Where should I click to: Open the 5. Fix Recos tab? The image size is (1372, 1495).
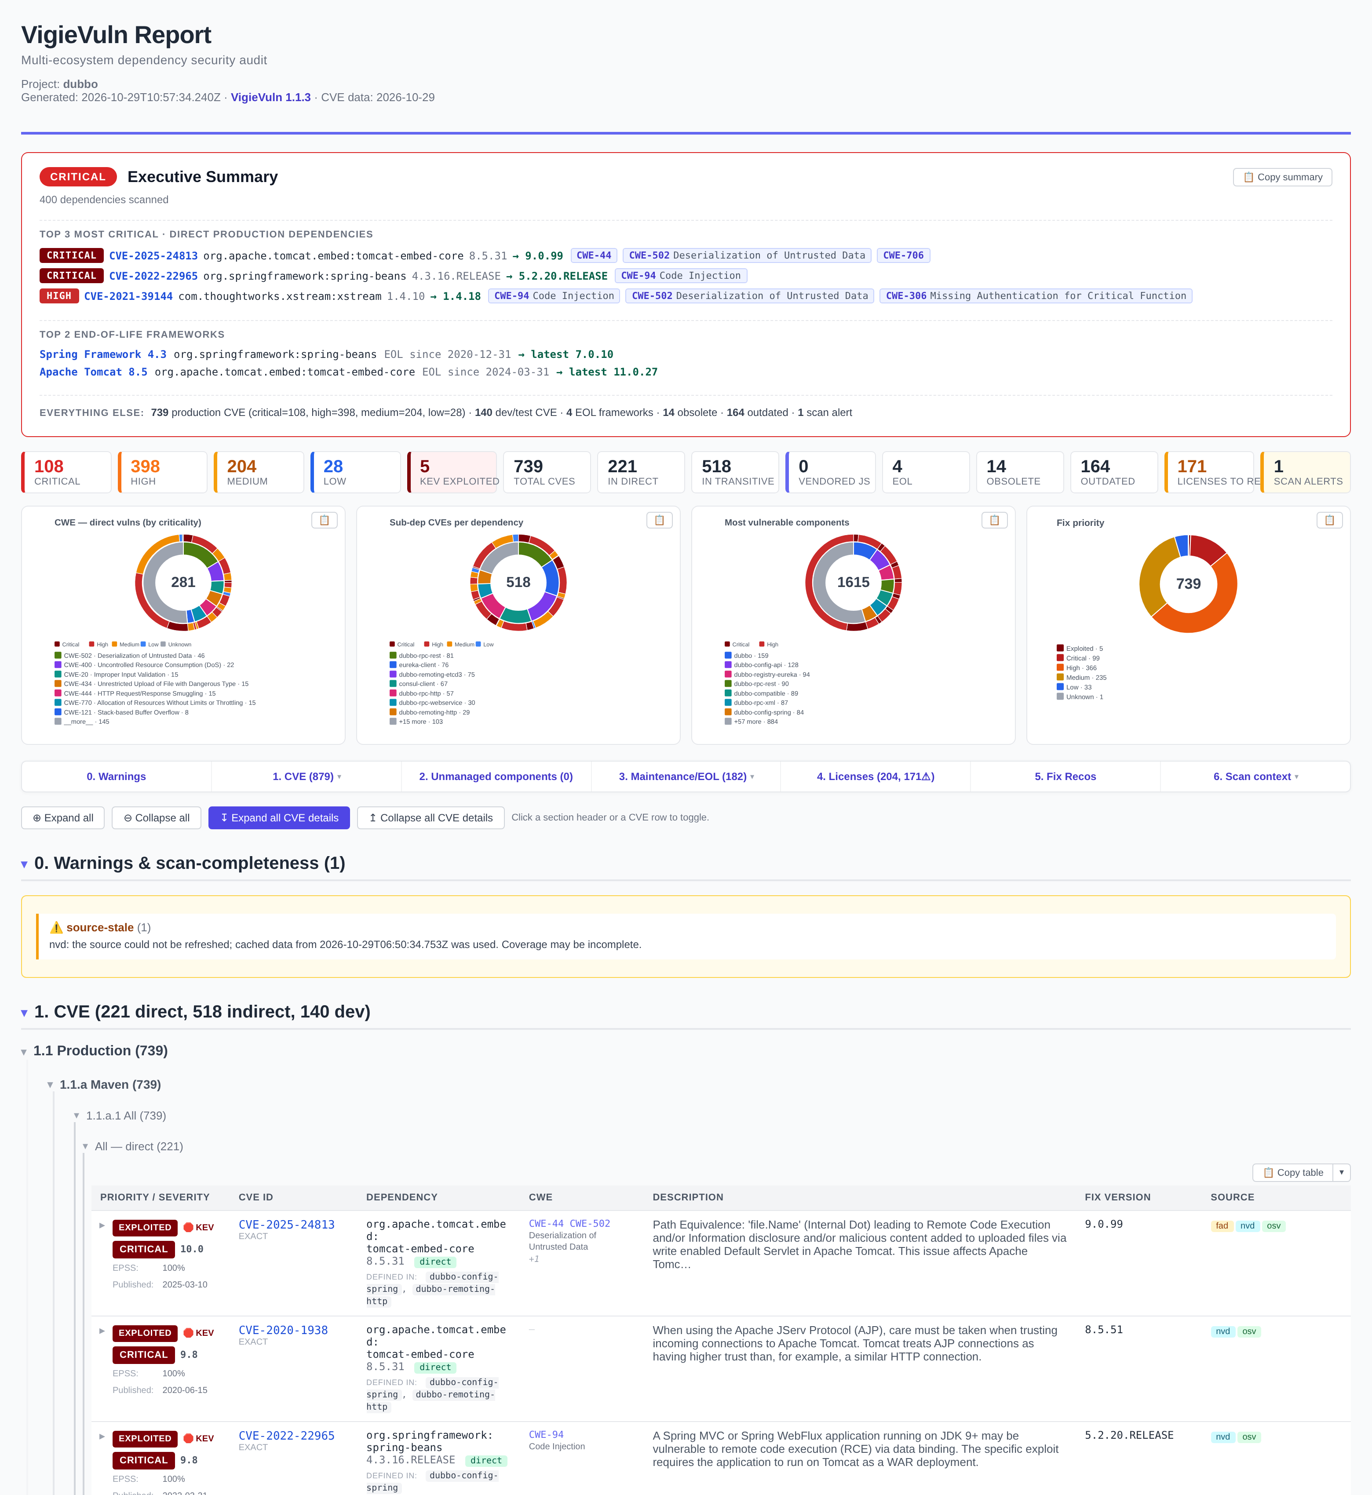(1065, 777)
